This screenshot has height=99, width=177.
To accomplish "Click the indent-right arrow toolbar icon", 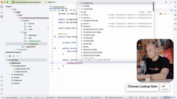I will (74, 10).
